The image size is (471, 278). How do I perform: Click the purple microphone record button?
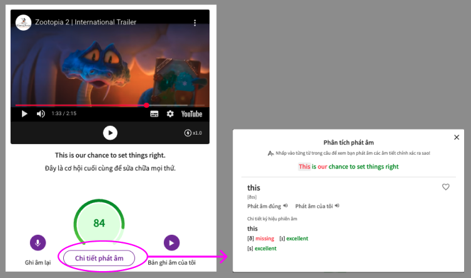coord(38,243)
